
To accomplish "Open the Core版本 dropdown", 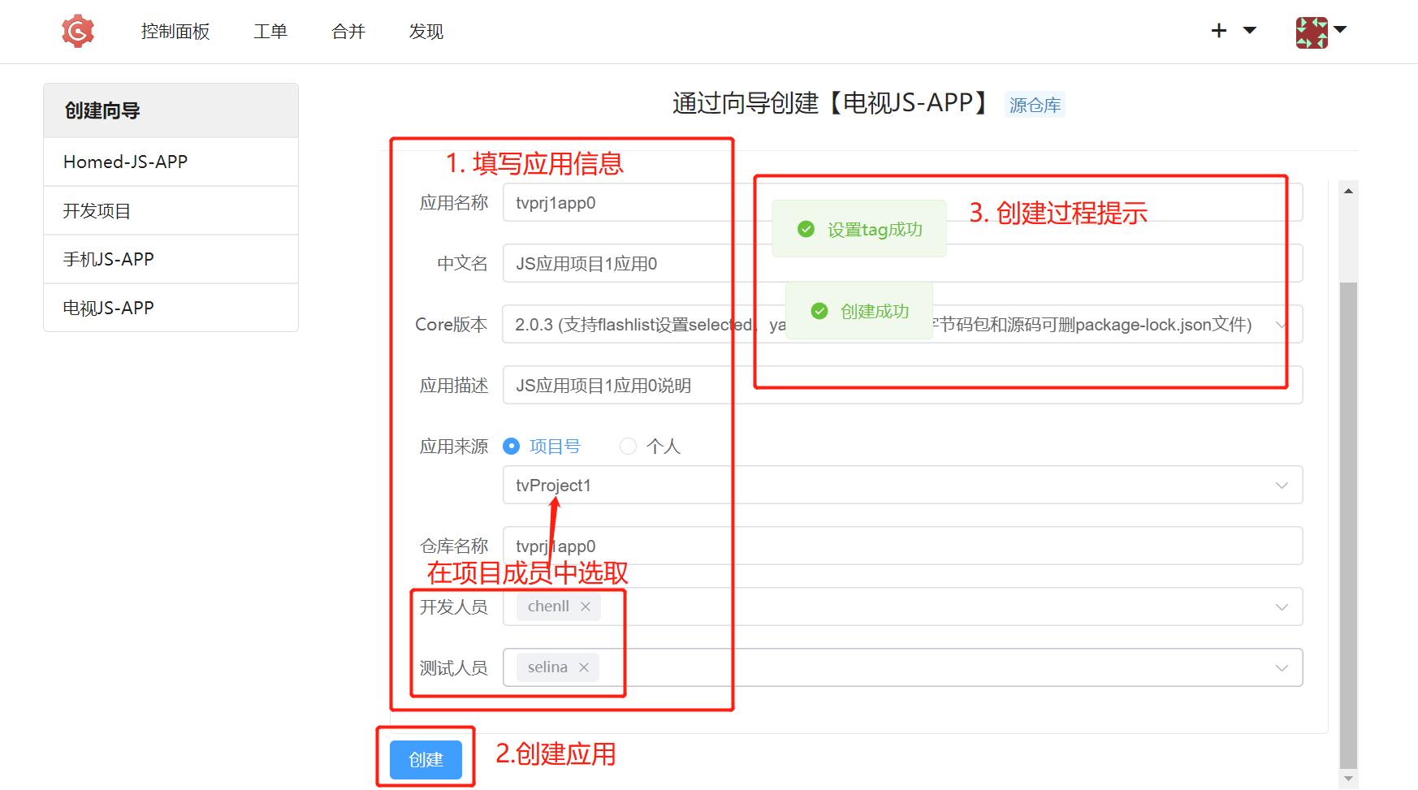I will (x=1282, y=324).
